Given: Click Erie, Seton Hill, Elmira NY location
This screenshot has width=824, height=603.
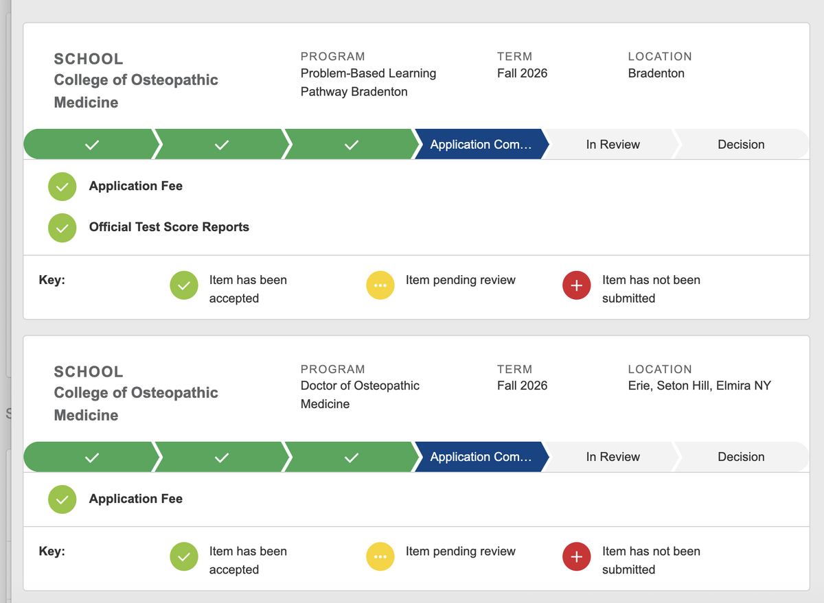Looking at the screenshot, I should (x=699, y=386).
